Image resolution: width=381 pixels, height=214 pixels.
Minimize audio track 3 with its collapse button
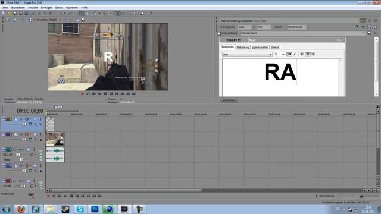3,149
